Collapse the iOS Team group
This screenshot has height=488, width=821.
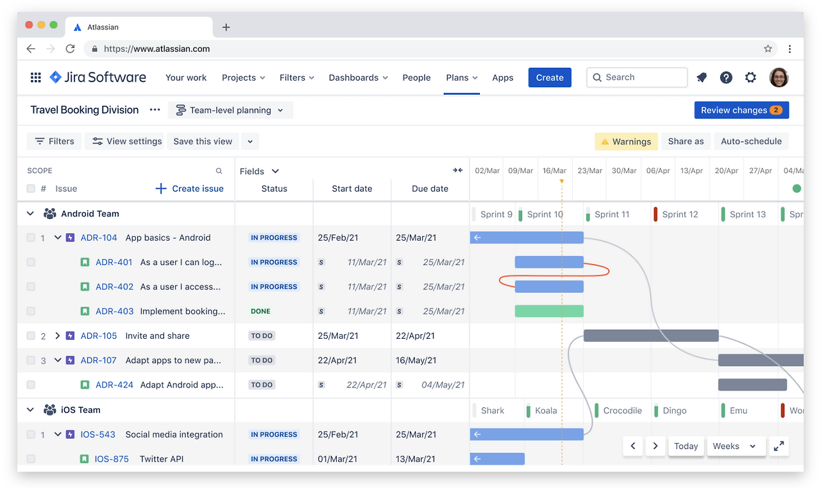[30, 410]
